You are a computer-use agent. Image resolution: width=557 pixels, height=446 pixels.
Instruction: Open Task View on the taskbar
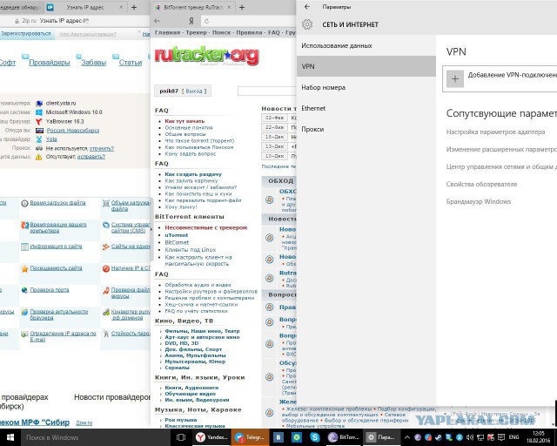coord(181,437)
